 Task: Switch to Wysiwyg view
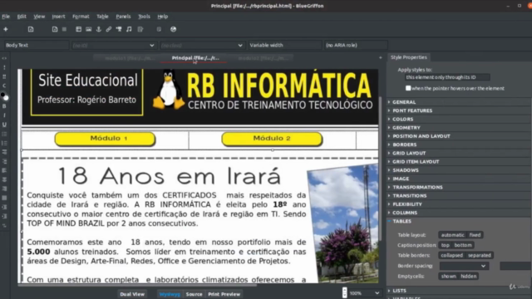pyautogui.click(x=170, y=294)
